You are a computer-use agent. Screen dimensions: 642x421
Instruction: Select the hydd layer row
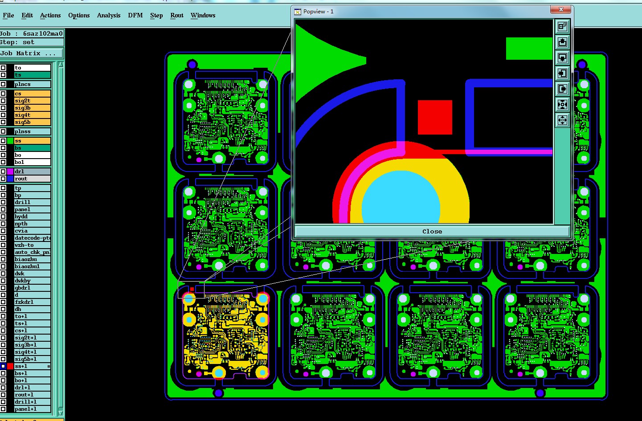32,217
